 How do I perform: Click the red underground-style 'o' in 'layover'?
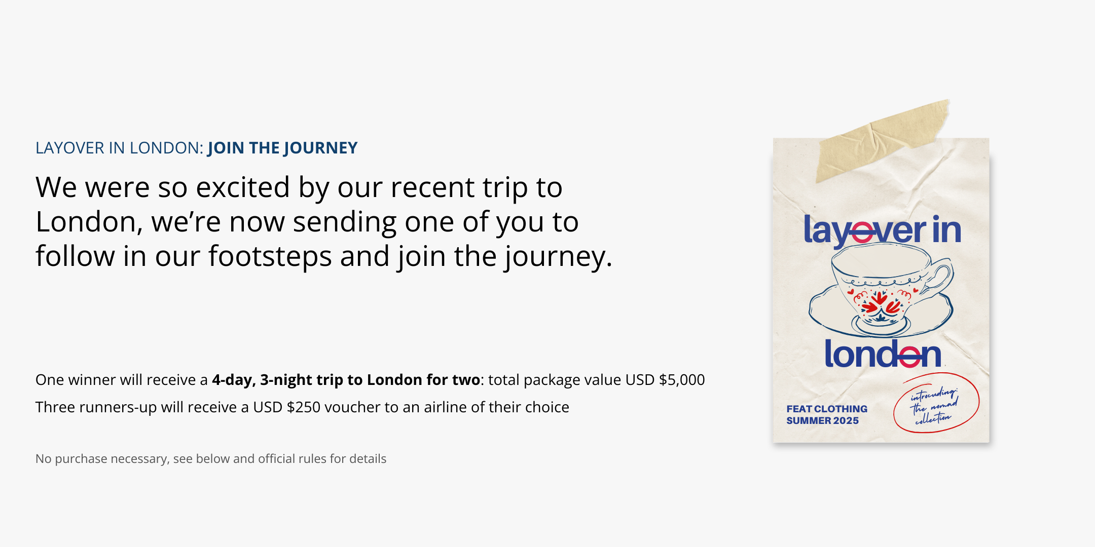862,233
